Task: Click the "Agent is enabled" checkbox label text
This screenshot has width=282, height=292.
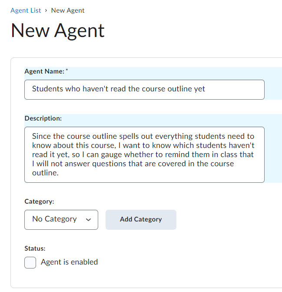Action: pyautogui.click(x=69, y=262)
